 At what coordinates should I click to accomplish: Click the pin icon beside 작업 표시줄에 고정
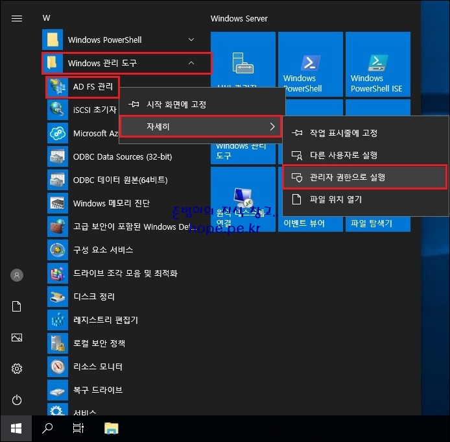297,132
